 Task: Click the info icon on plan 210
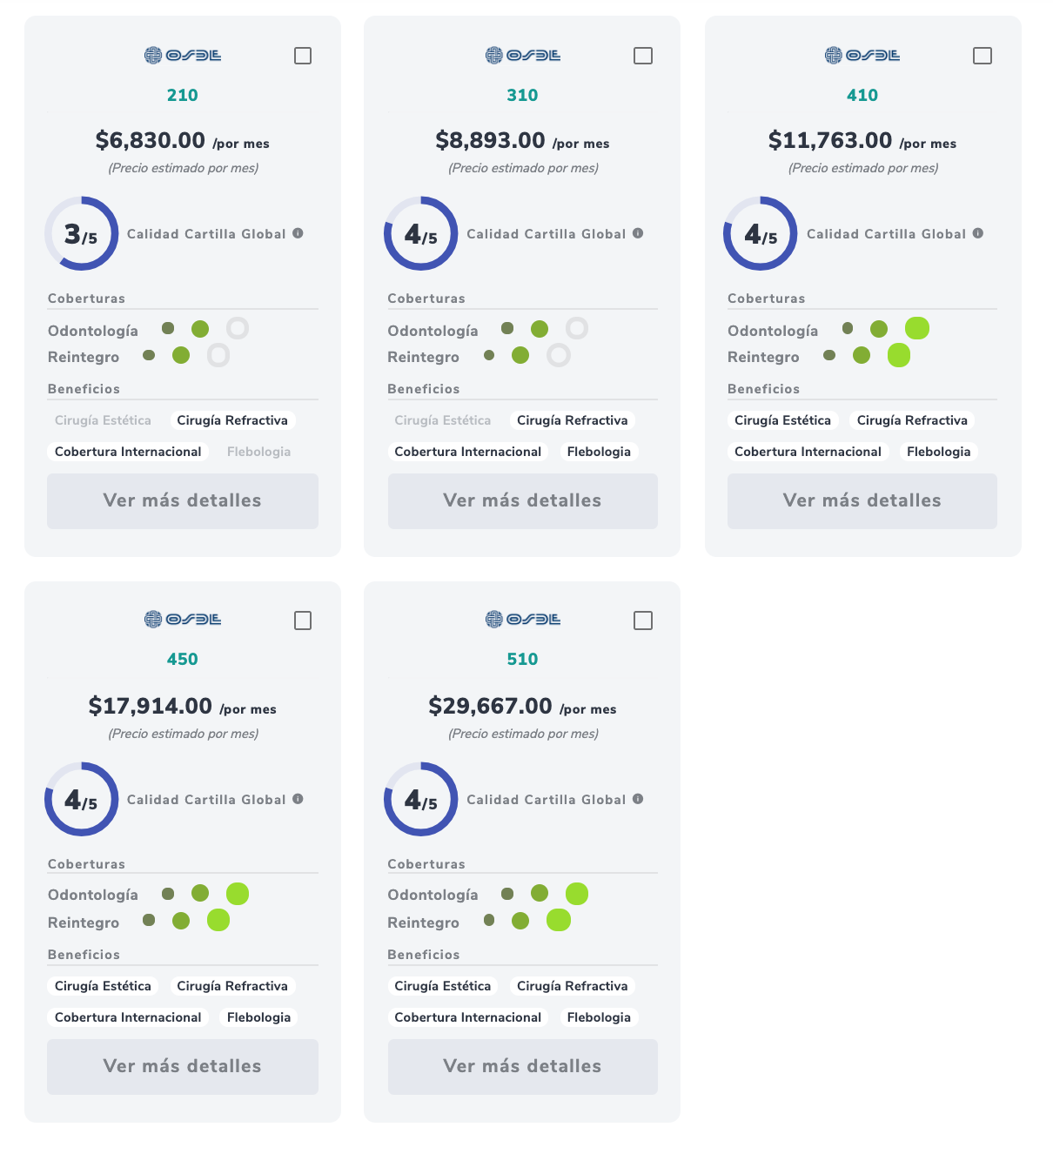click(x=298, y=233)
